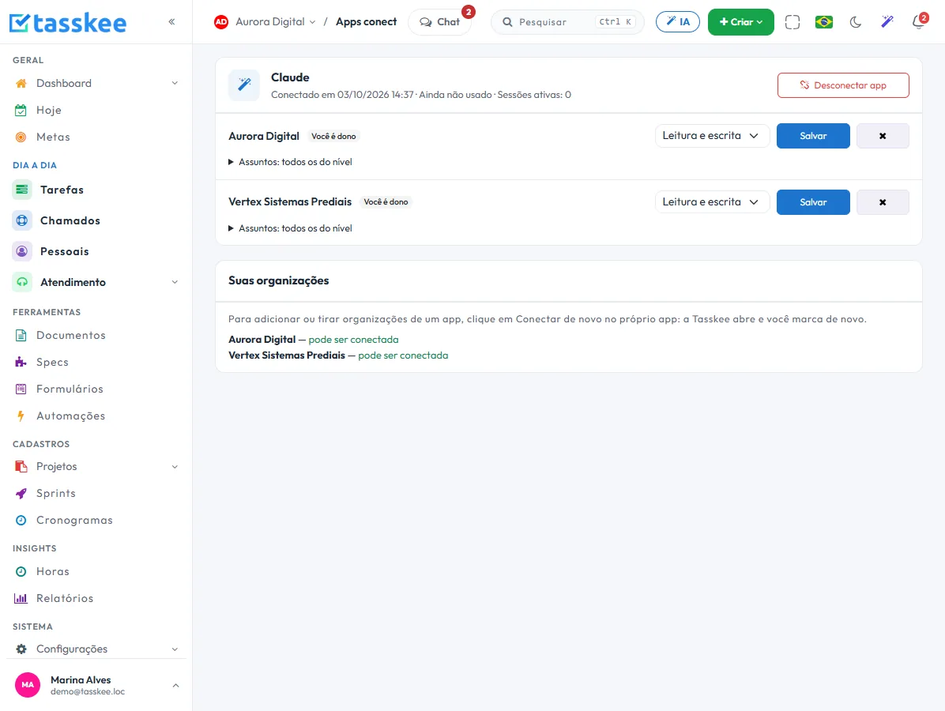The width and height of the screenshot is (945, 711).
Task: Click the Dashboard house icon
Action: coord(21,83)
